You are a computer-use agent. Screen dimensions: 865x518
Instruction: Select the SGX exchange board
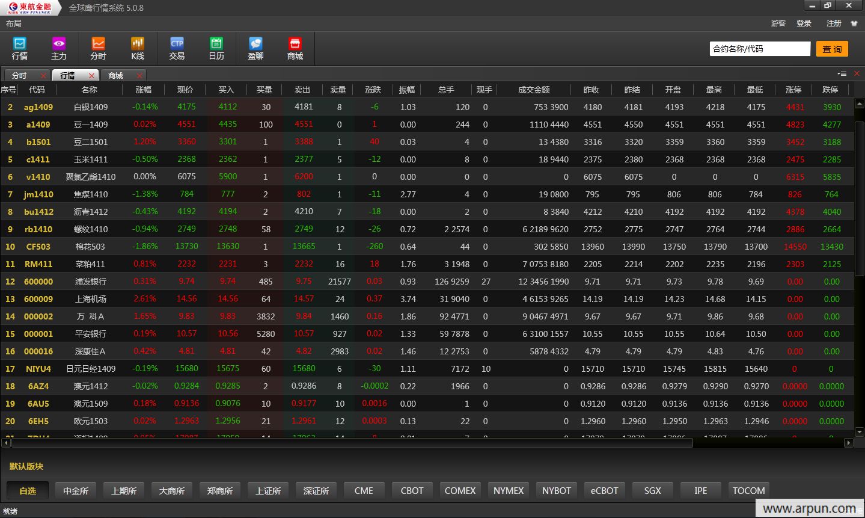click(653, 491)
